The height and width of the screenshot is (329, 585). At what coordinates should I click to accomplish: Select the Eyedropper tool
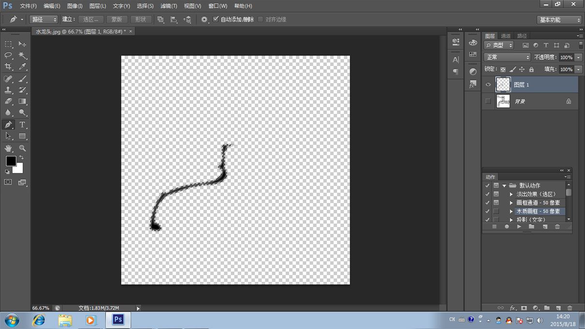coord(22,67)
